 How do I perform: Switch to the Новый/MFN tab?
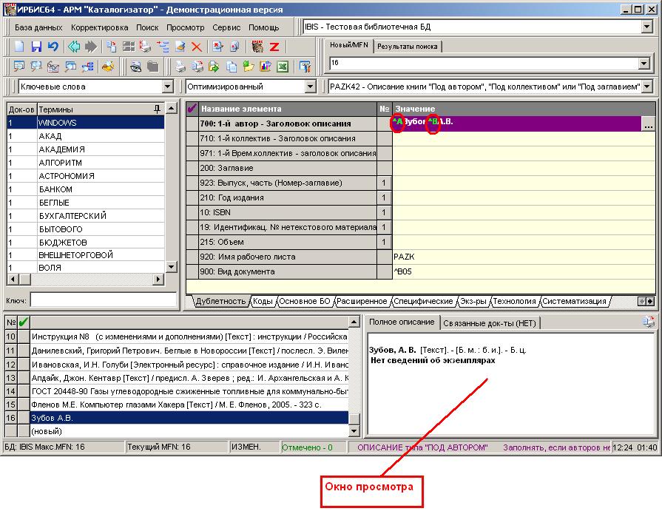348,45
